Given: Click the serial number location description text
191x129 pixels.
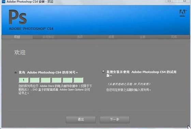Looking at the screenshot, I should (55, 90).
